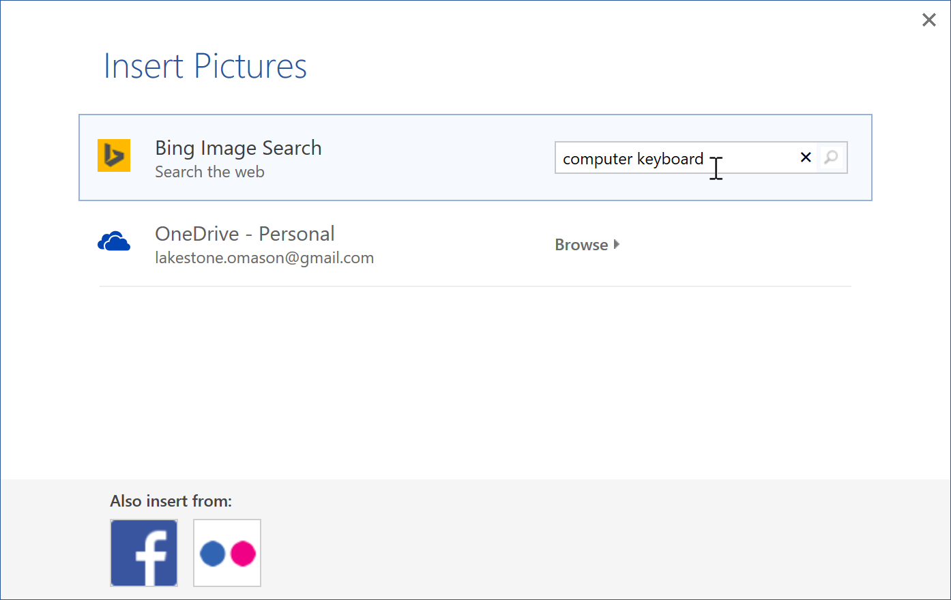Viewport: 951px width, 600px height.
Task: Click the pink dot in Flickr logo
Action: point(243,554)
